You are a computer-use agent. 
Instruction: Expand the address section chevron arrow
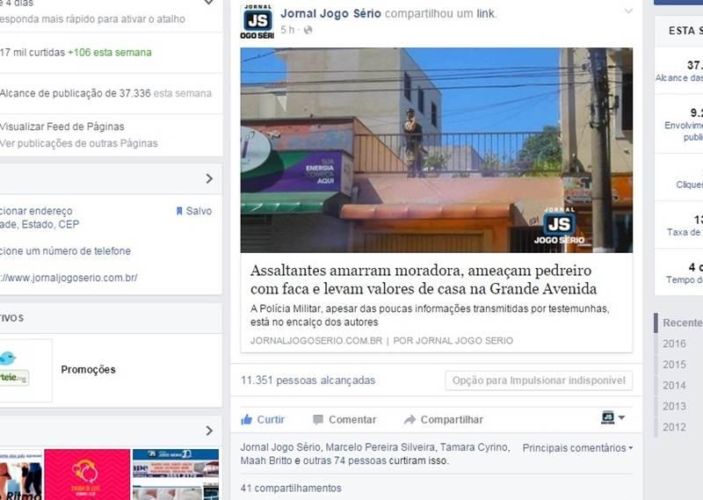[209, 178]
